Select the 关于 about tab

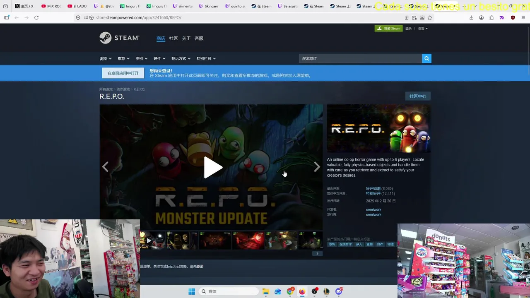(x=186, y=38)
